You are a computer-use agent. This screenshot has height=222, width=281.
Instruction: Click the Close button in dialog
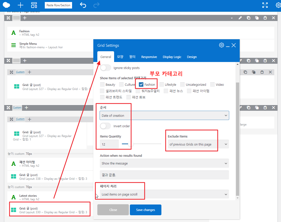click(113, 210)
